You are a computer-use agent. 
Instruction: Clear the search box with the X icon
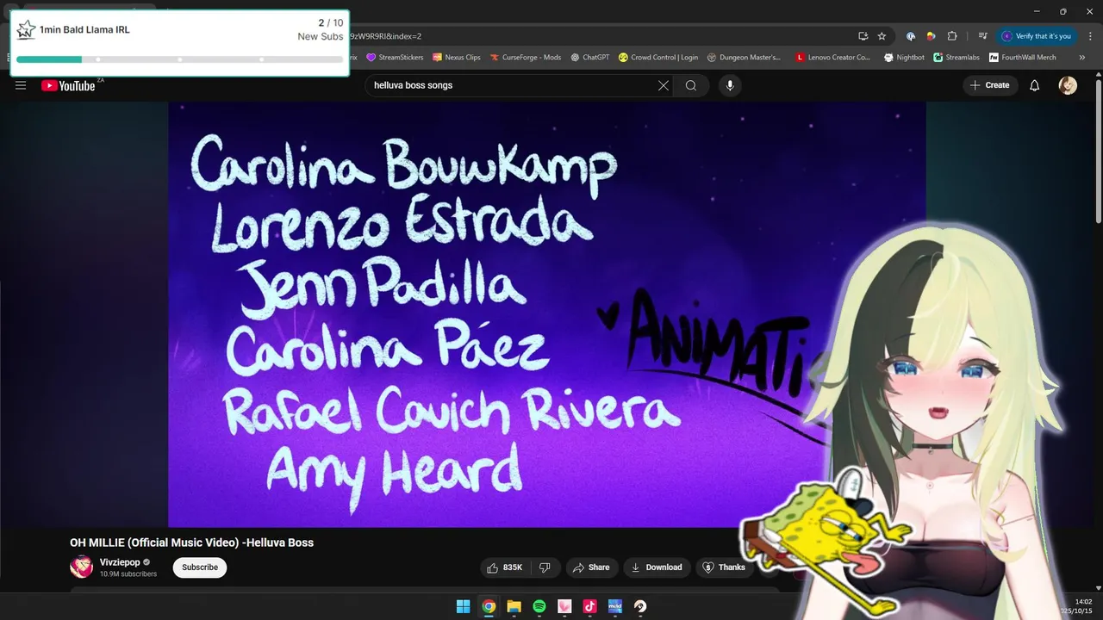[x=664, y=85]
